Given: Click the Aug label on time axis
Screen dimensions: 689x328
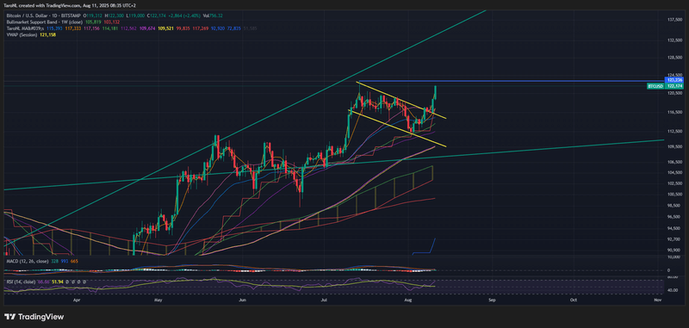Looking at the screenshot, I should 408,300.
